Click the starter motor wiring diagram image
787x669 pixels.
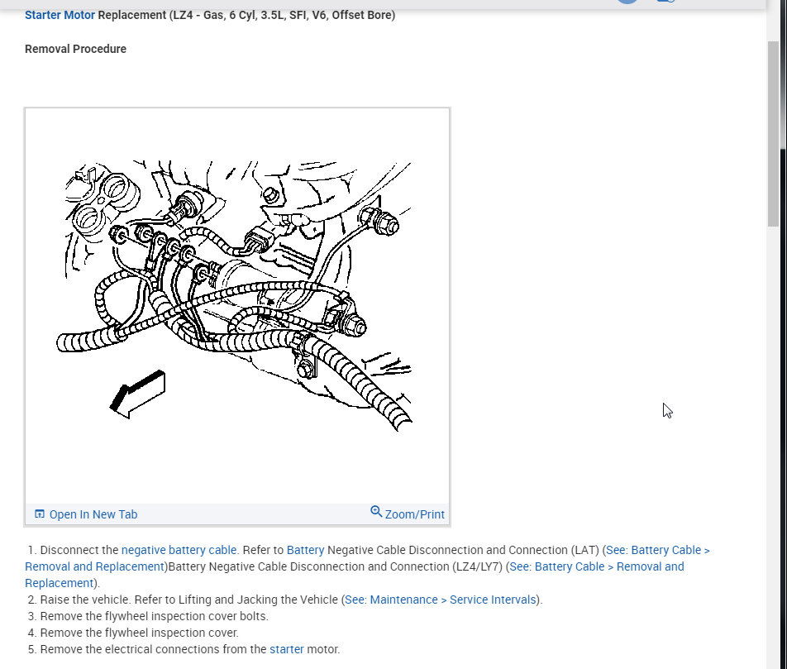pyautogui.click(x=237, y=295)
